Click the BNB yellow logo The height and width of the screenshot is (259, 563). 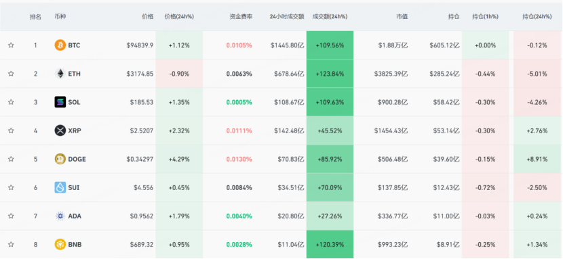pyautogui.click(x=60, y=245)
